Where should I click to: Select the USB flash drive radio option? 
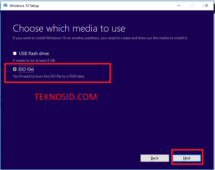[15, 54]
